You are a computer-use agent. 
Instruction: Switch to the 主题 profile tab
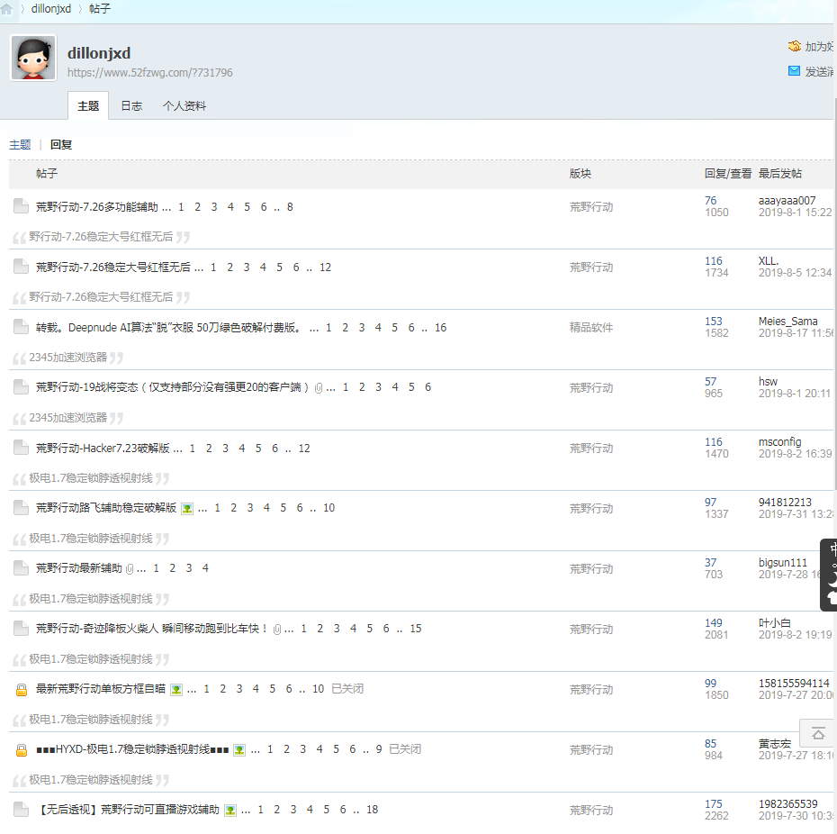click(x=88, y=105)
